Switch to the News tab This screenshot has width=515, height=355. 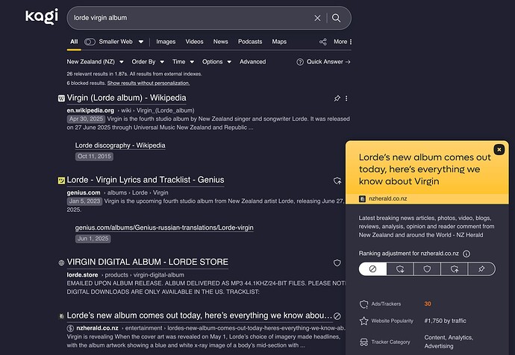pyautogui.click(x=220, y=42)
